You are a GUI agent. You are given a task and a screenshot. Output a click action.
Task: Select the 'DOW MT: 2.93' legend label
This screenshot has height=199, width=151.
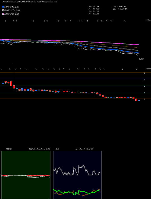(12, 11)
